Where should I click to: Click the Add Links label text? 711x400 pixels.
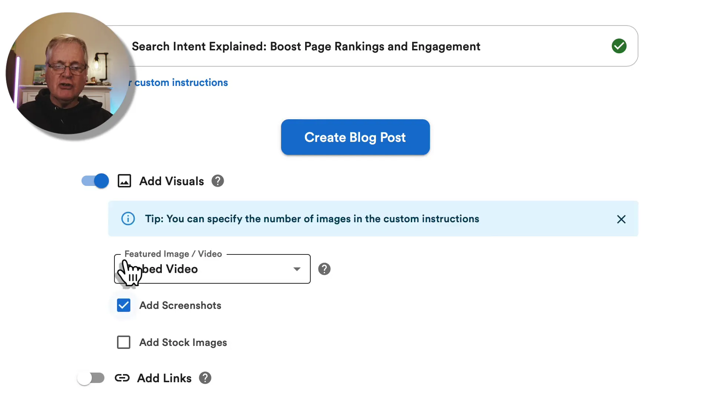point(164,378)
